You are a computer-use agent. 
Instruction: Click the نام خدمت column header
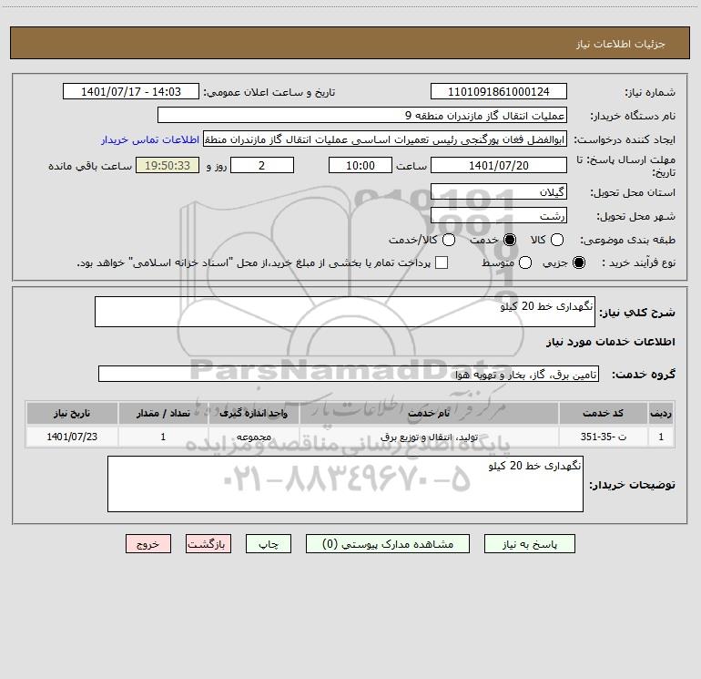pos(429,413)
